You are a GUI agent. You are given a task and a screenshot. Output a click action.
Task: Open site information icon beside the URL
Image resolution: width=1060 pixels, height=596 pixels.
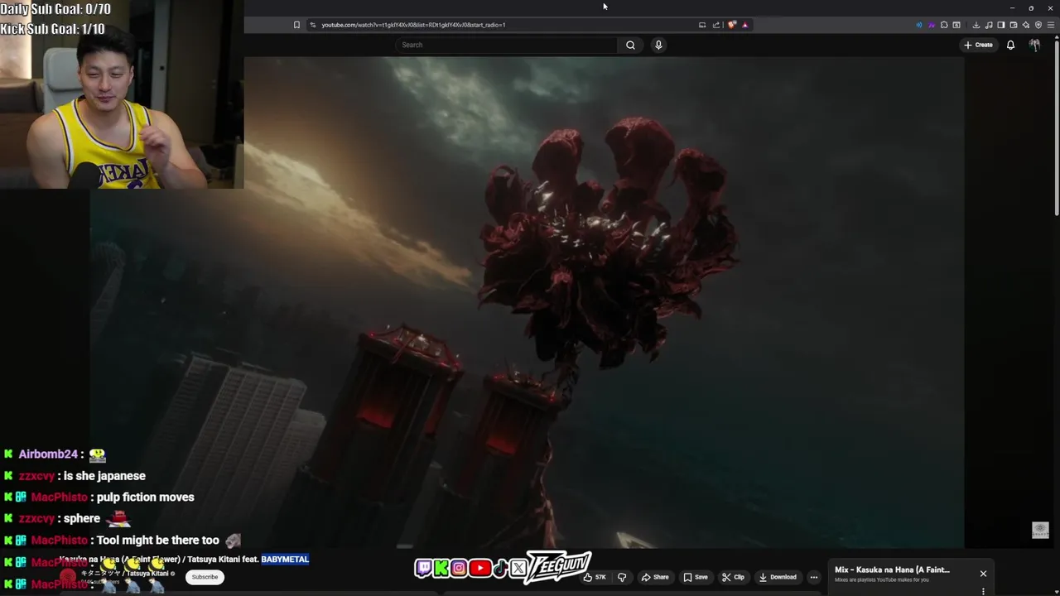(x=312, y=25)
